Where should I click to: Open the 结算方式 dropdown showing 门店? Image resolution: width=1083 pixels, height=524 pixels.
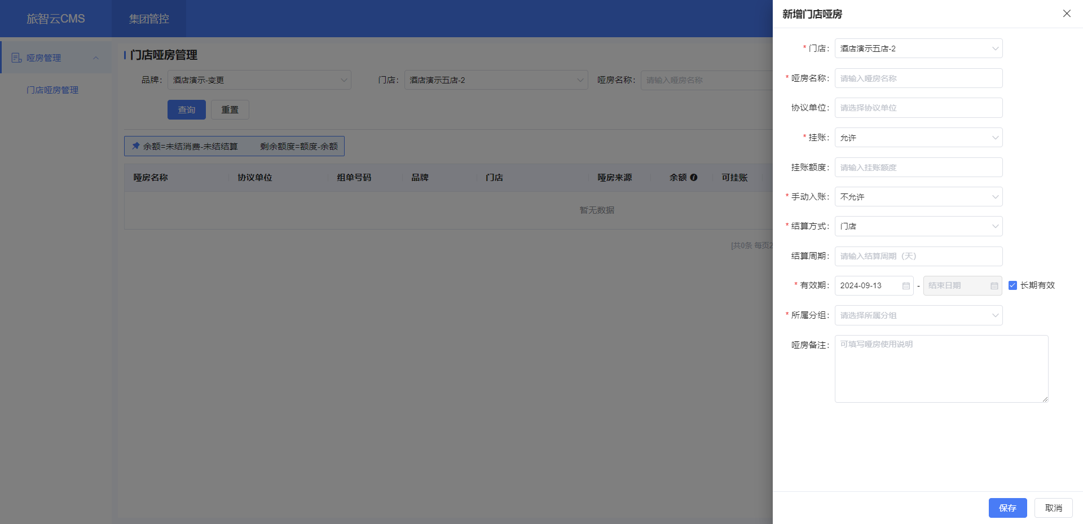click(918, 226)
